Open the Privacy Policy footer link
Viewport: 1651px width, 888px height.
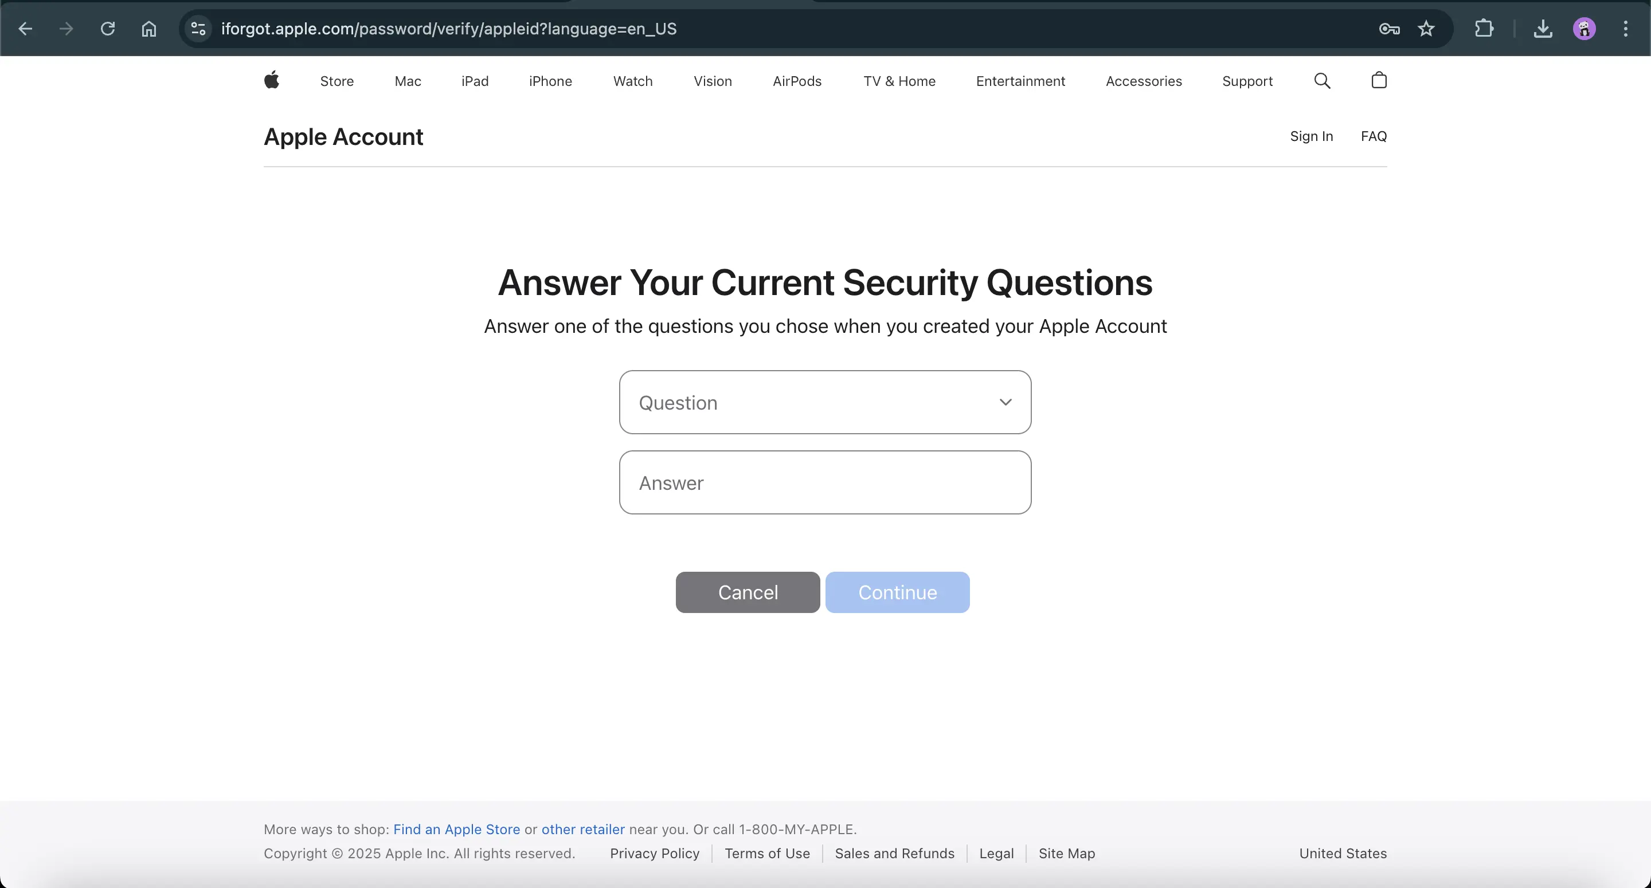654,854
